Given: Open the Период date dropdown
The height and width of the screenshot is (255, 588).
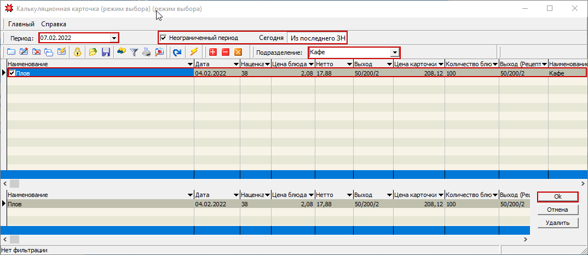Looking at the screenshot, I should pyautogui.click(x=114, y=38).
